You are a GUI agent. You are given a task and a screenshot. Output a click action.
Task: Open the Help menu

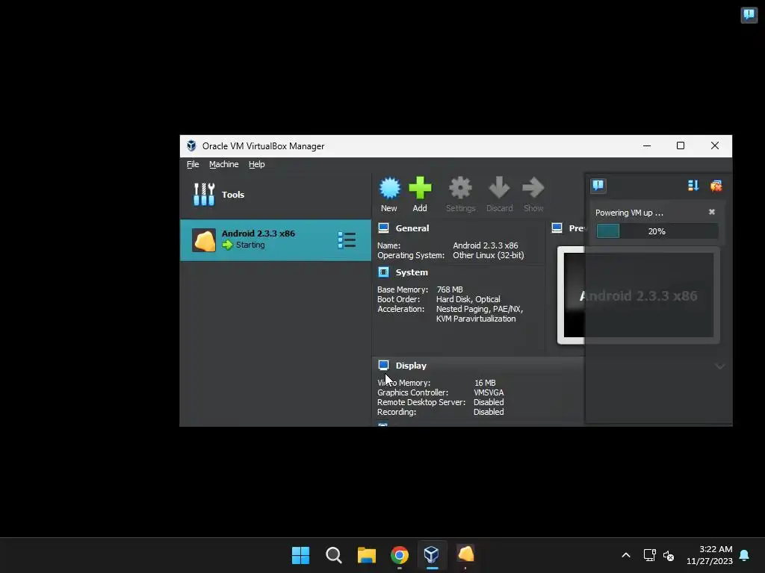point(257,164)
